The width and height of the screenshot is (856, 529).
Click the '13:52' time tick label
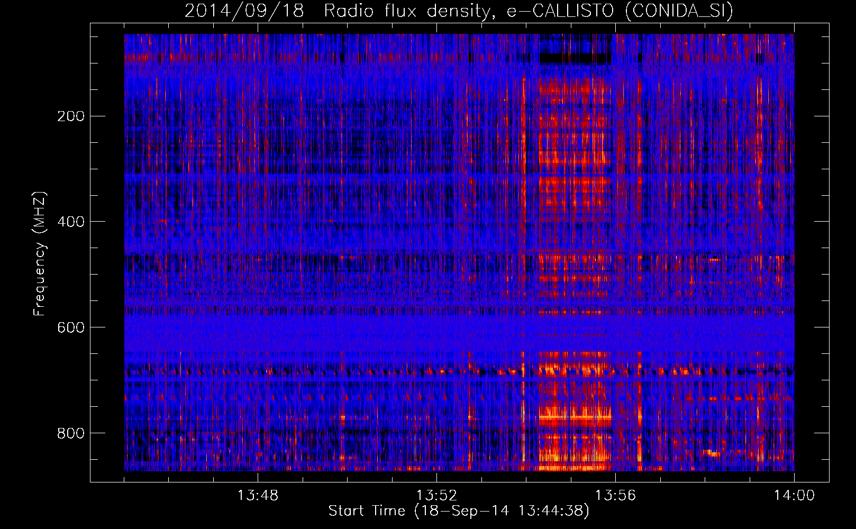click(436, 496)
